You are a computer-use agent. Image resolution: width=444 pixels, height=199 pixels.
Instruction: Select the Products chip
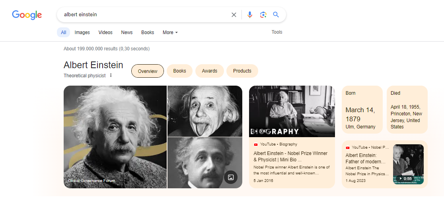[x=242, y=71]
